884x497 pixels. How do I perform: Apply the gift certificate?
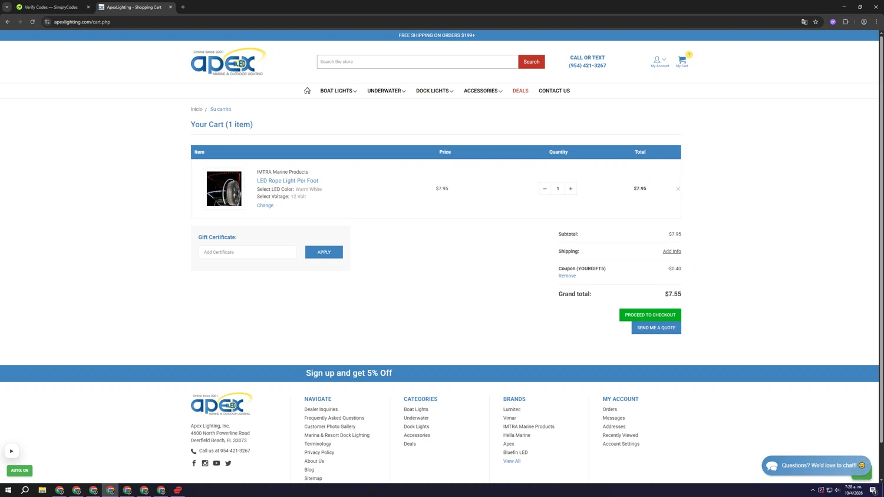324,252
